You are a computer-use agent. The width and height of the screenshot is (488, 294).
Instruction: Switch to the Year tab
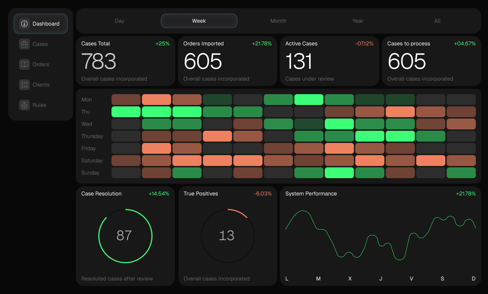tap(358, 21)
